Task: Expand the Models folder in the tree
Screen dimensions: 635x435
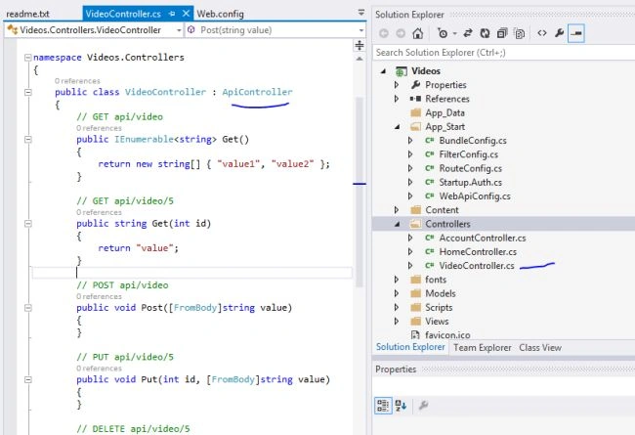Action: 397,293
